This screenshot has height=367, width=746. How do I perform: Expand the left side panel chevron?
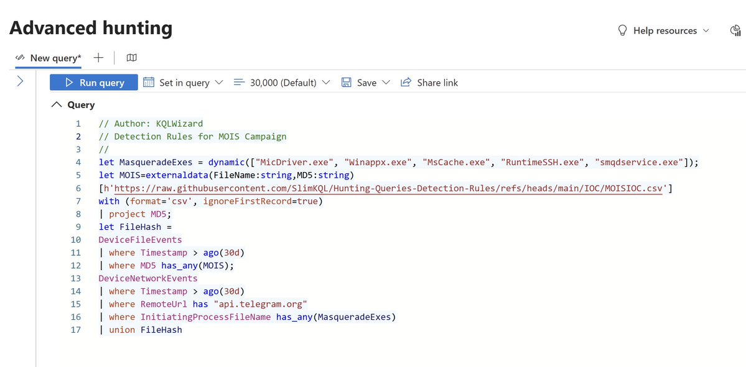[20, 81]
